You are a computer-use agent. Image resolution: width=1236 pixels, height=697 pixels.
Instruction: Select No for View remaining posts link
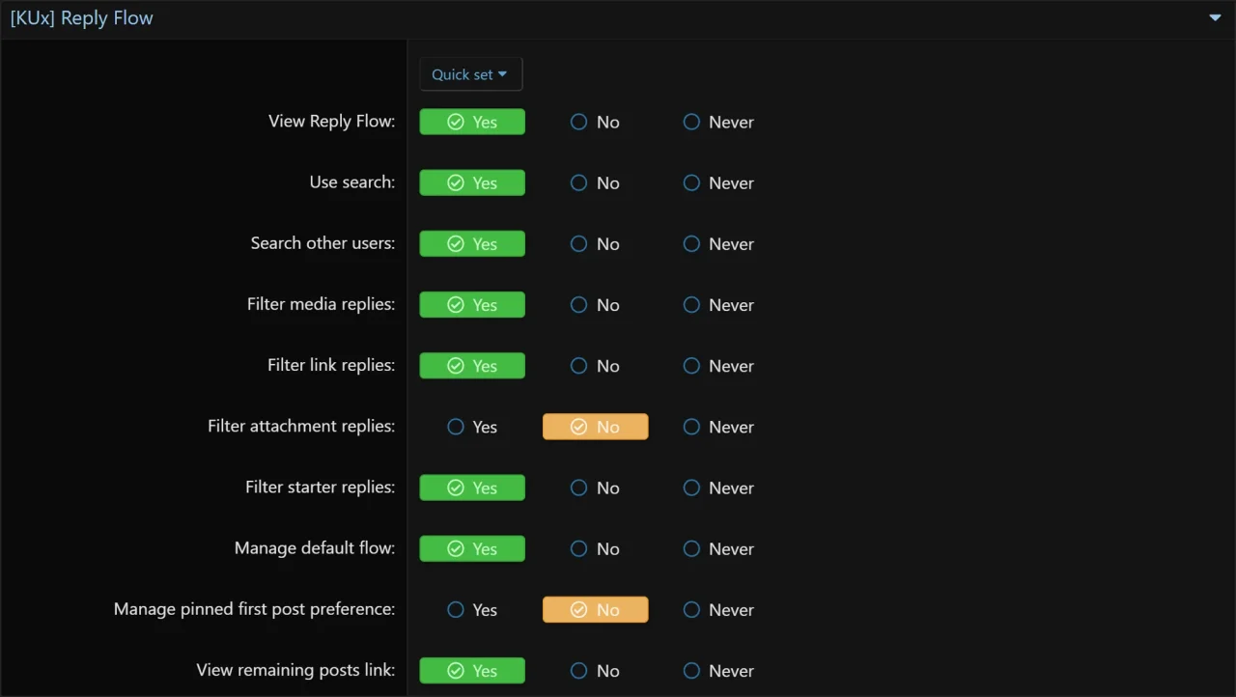tap(595, 670)
